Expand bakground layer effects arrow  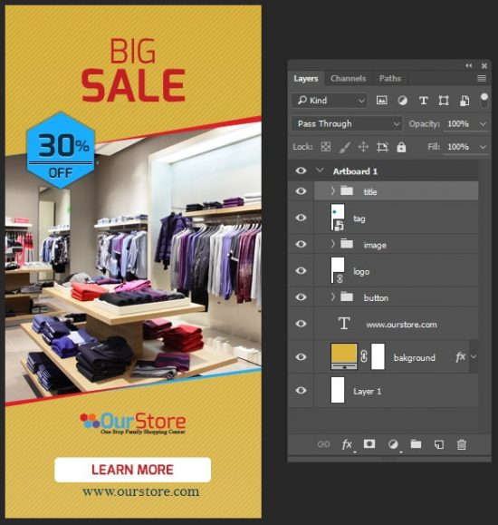point(474,357)
